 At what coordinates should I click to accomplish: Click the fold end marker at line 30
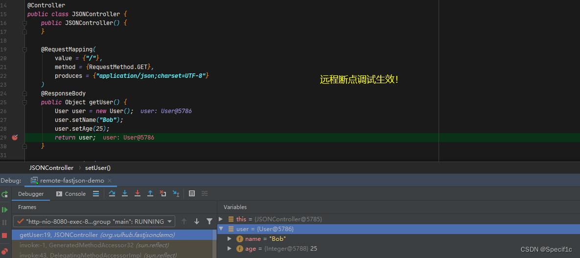[x=25, y=146]
